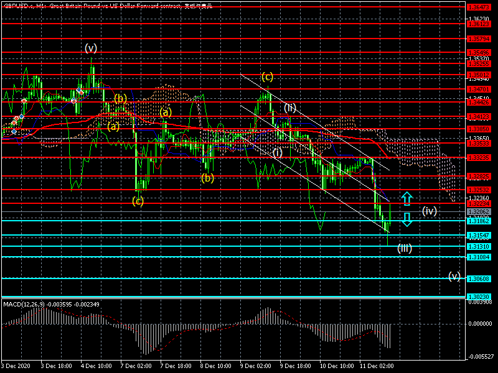
Task: Select the yellow (c) label above the channel
Action: point(267,77)
